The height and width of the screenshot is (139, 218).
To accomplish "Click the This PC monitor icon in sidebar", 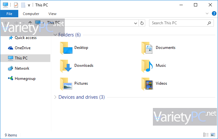I will click(x=11, y=58).
